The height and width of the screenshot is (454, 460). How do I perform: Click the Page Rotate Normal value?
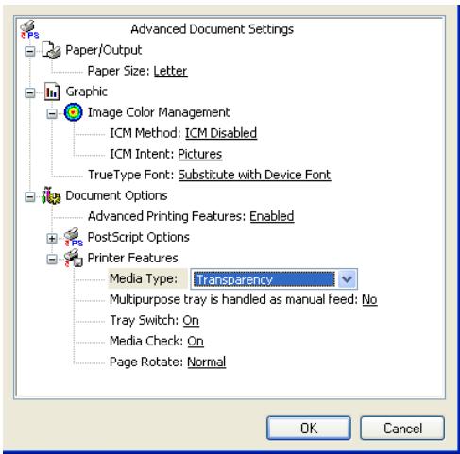[x=206, y=362]
